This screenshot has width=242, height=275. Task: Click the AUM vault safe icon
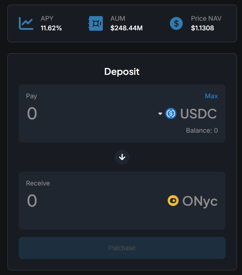pos(96,23)
